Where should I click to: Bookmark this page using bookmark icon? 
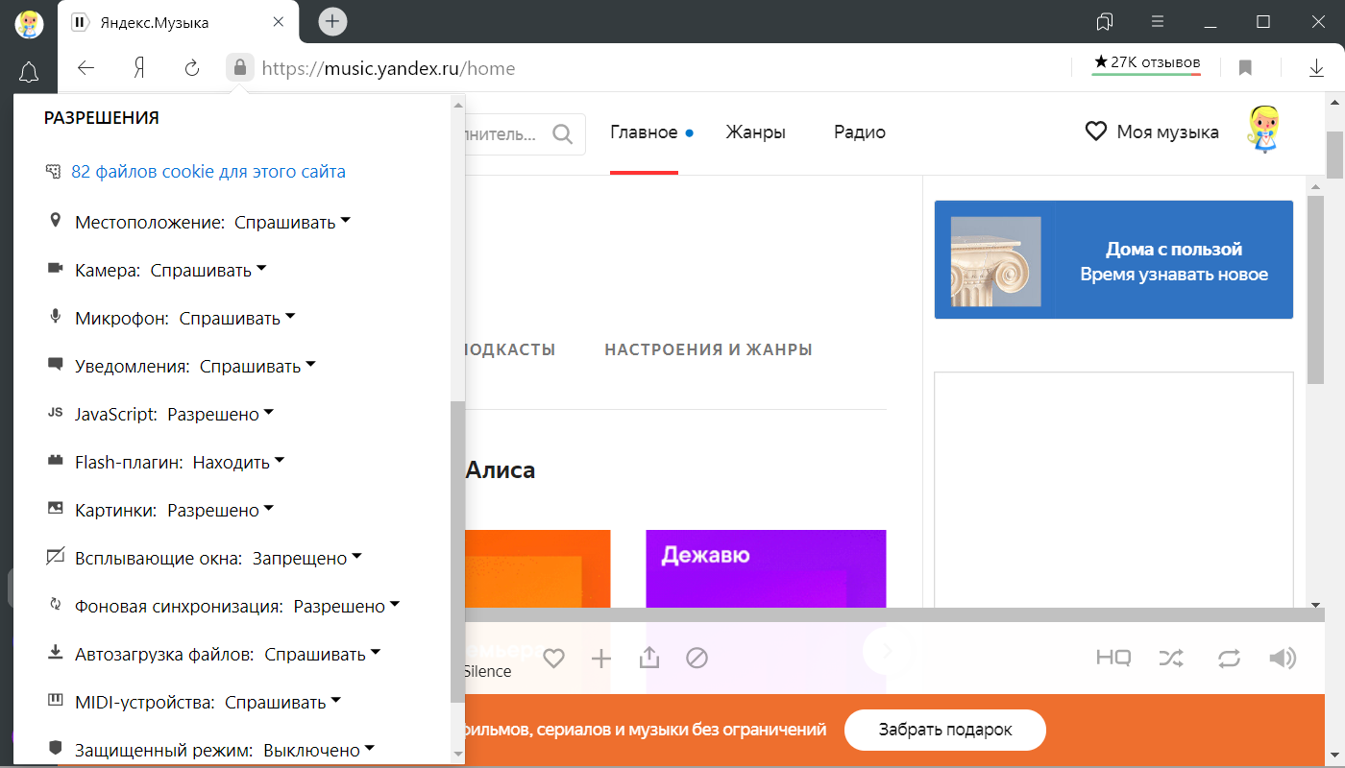[1245, 68]
